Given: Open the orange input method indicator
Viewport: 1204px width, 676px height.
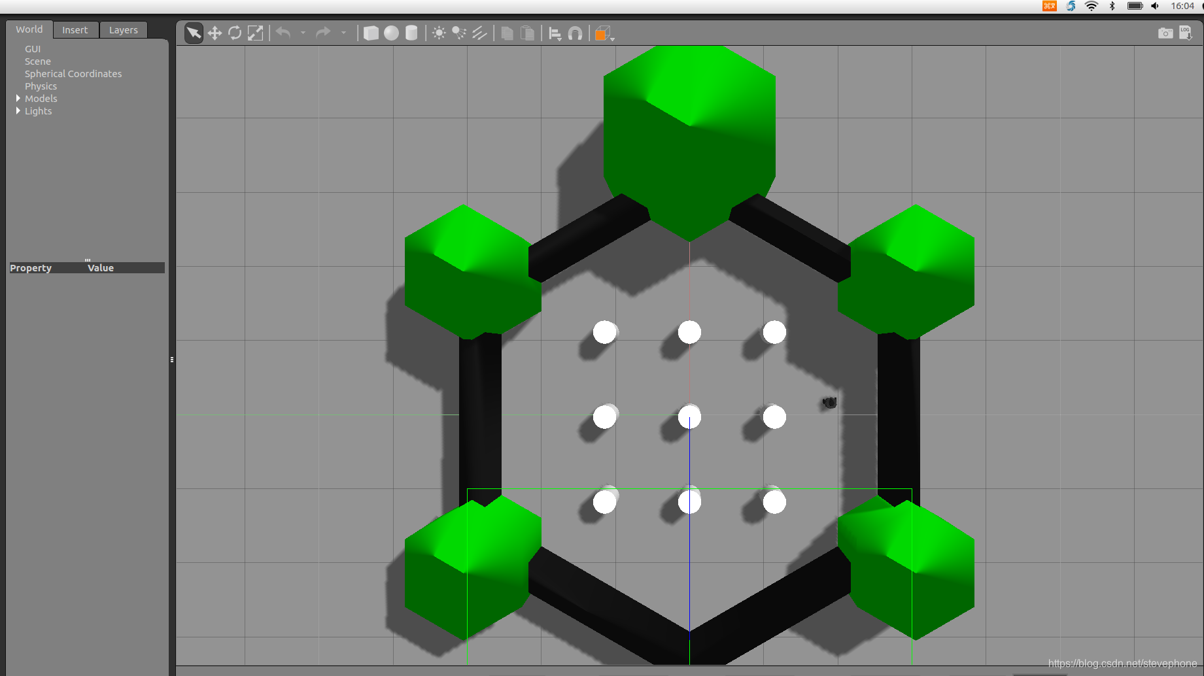Looking at the screenshot, I should pos(1050,6).
